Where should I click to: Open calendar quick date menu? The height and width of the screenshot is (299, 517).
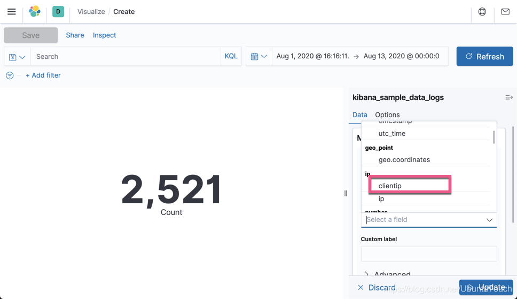click(259, 57)
